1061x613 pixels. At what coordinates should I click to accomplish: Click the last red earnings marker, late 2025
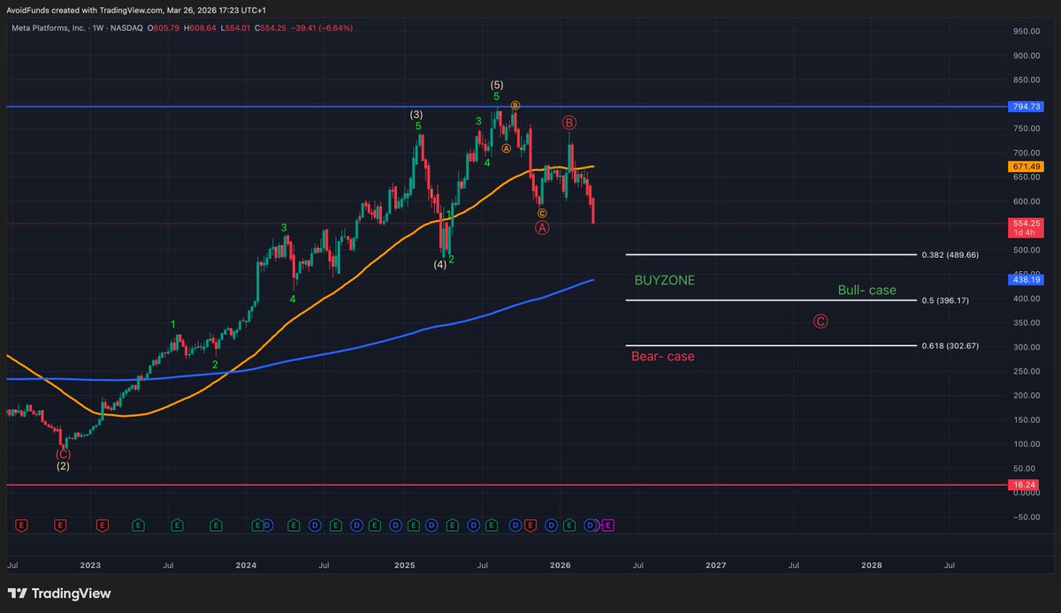click(530, 525)
